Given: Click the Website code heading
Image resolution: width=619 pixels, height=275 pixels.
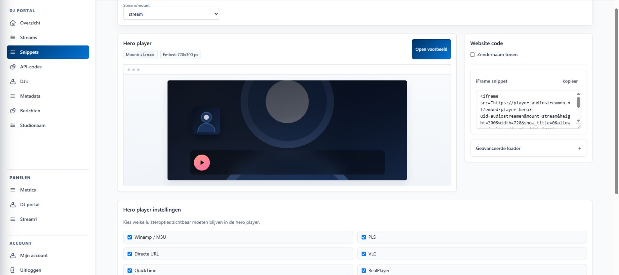Looking at the screenshot, I should [486, 43].
